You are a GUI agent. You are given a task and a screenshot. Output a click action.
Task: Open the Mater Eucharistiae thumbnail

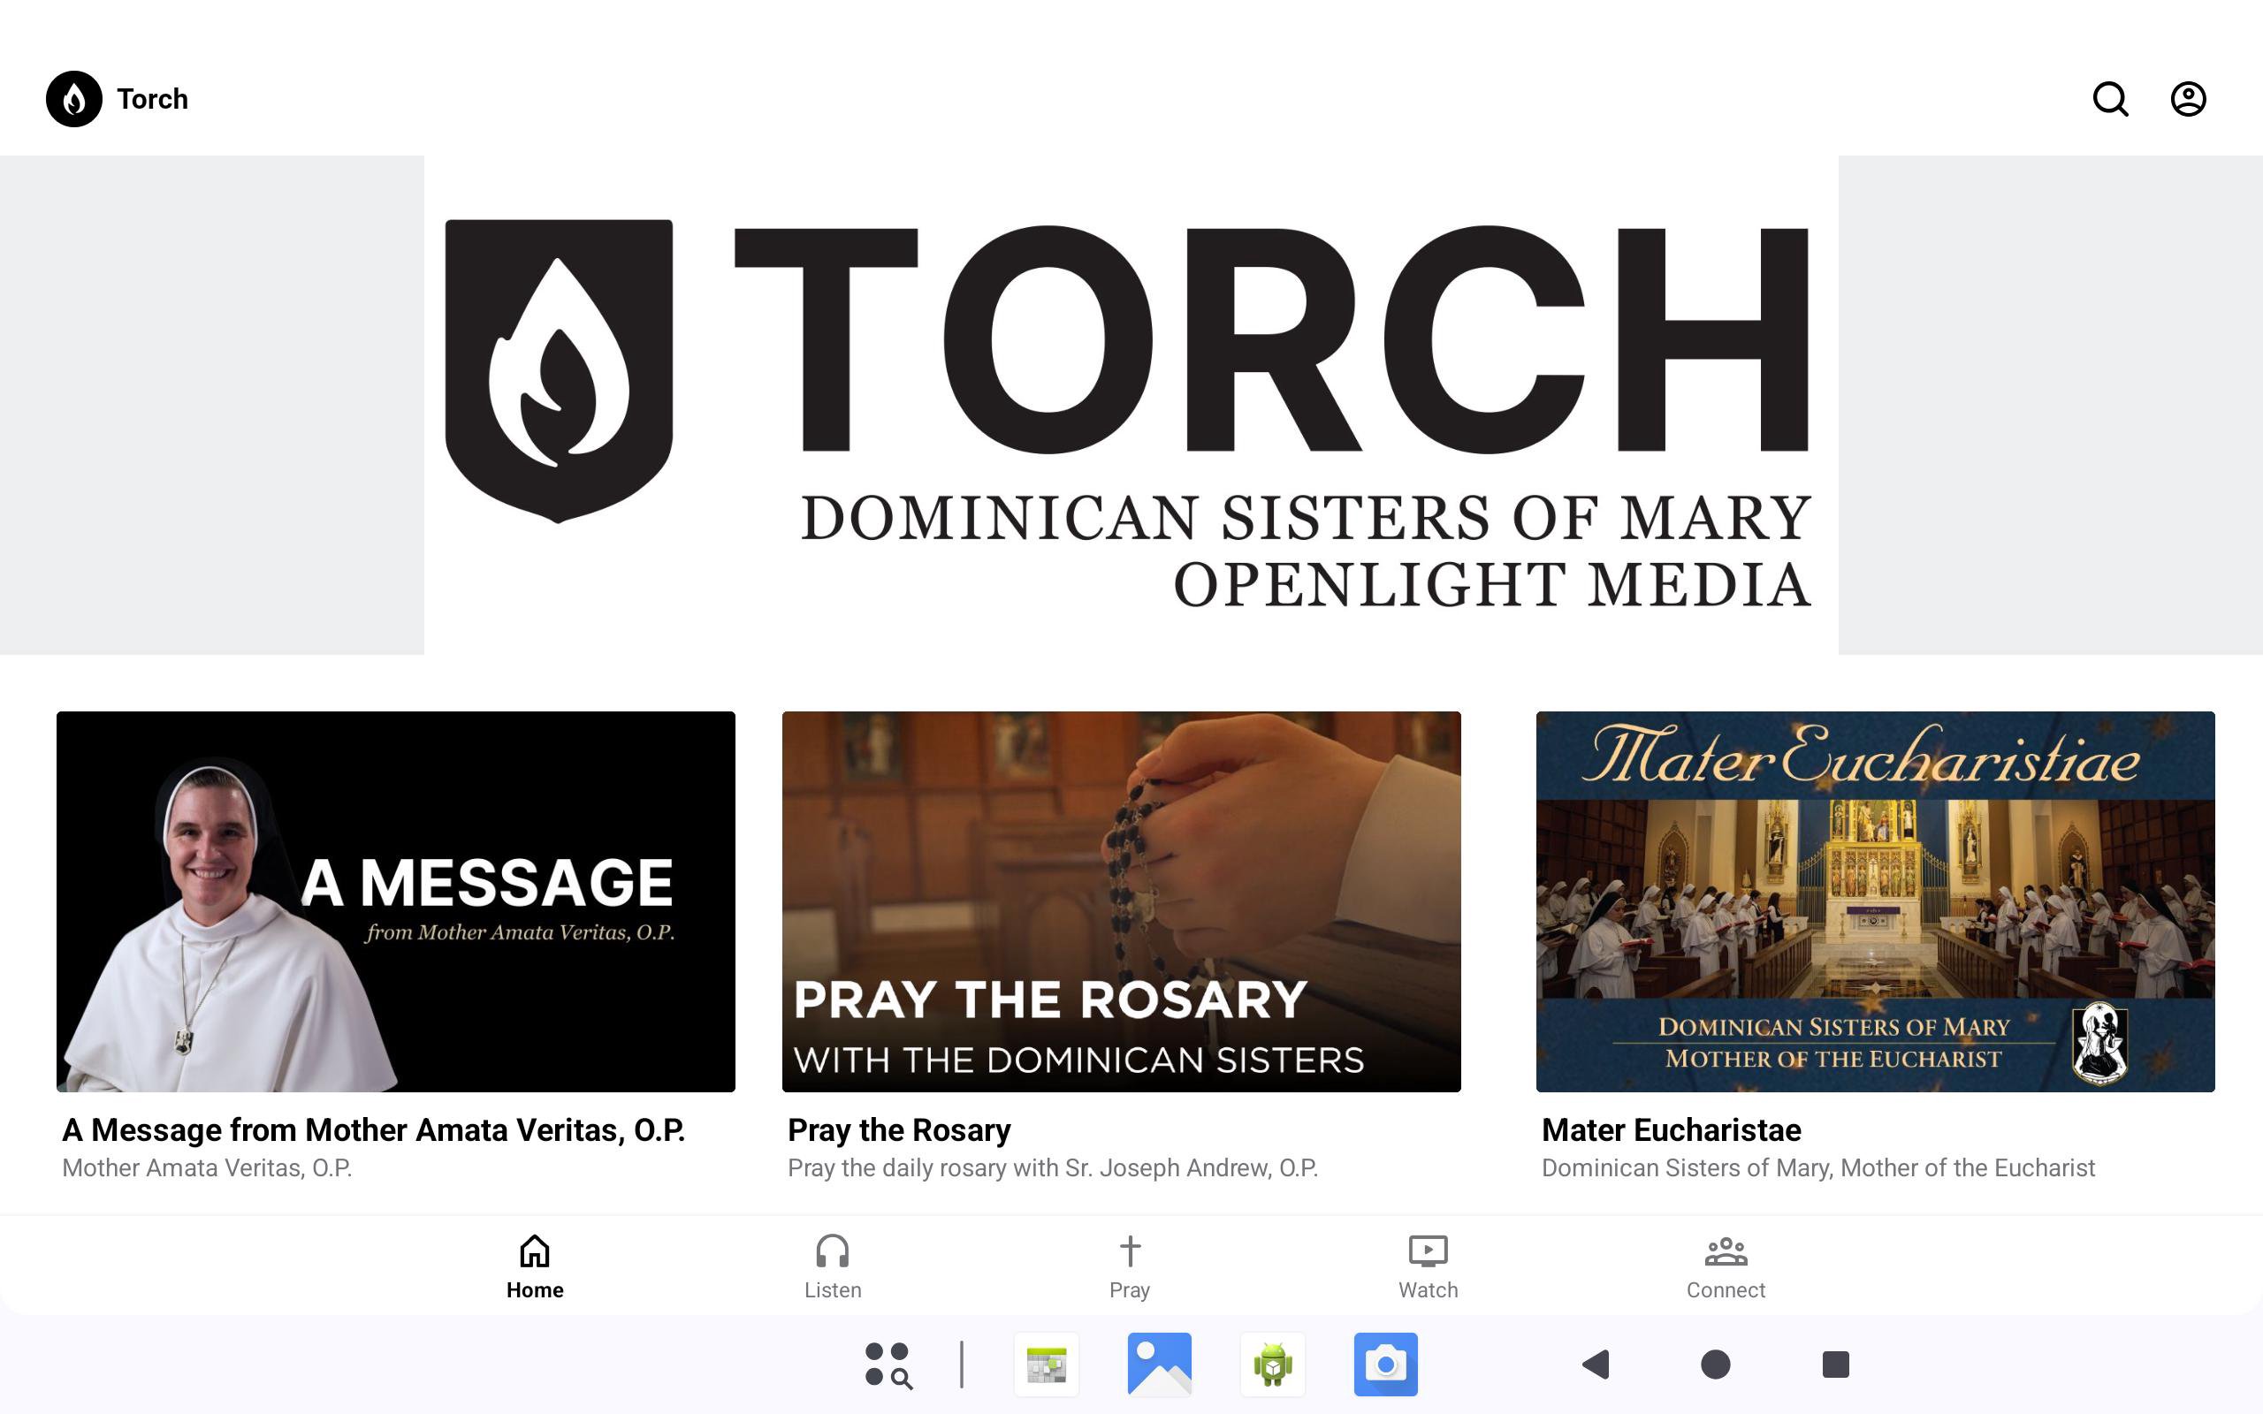coord(1875,901)
